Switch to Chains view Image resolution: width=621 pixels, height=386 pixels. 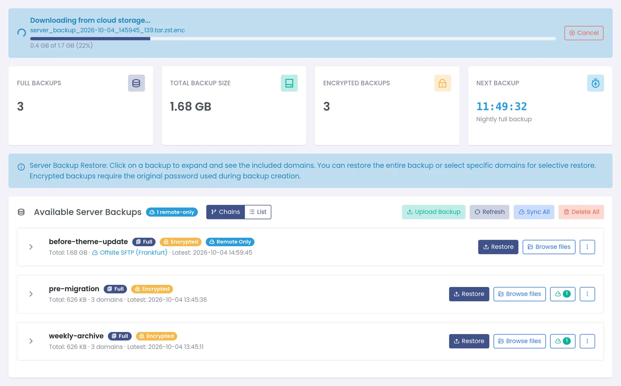(x=226, y=212)
